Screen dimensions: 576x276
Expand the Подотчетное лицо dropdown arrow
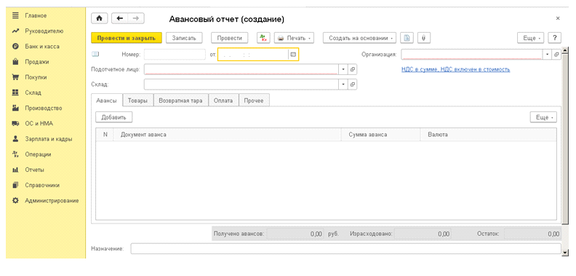pos(343,69)
